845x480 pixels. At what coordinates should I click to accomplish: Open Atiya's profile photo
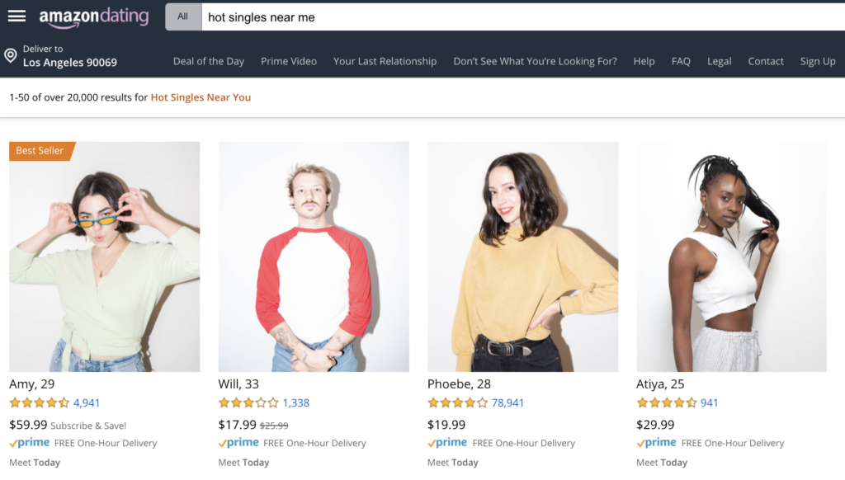pos(731,256)
